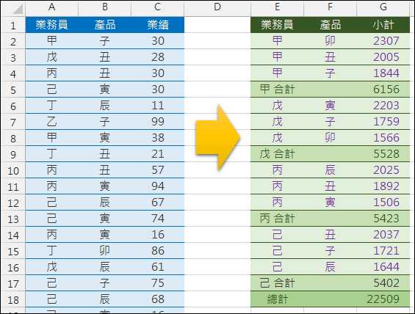Click the 己 合計 subtotal label
Screen dimensions: 415x314
[277, 282]
